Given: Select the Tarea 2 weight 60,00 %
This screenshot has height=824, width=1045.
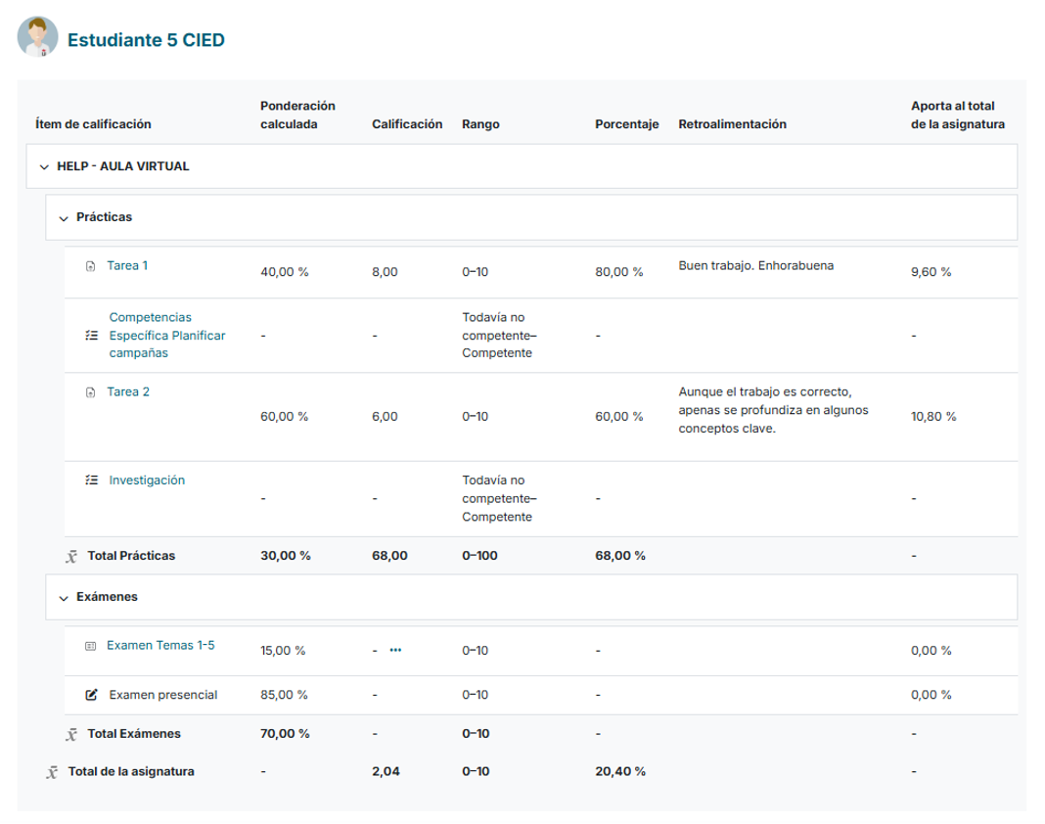Looking at the screenshot, I should pos(285,417).
